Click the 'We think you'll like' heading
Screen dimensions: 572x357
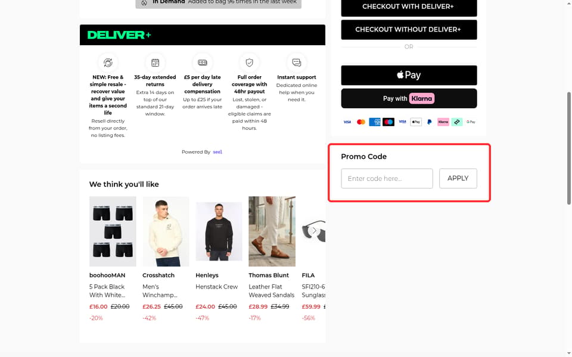pyautogui.click(x=124, y=184)
